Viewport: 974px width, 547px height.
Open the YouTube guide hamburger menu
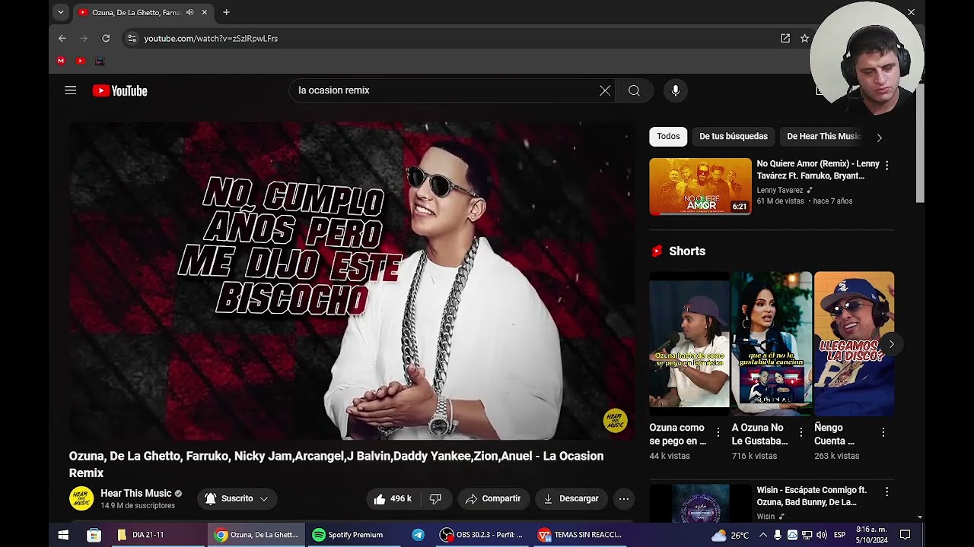tap(71, 90)
